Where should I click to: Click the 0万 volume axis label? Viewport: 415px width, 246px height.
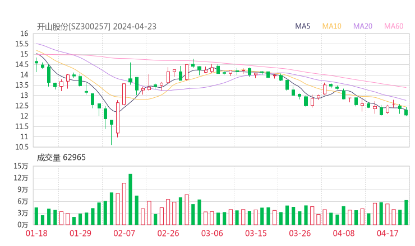click(23, 225)
